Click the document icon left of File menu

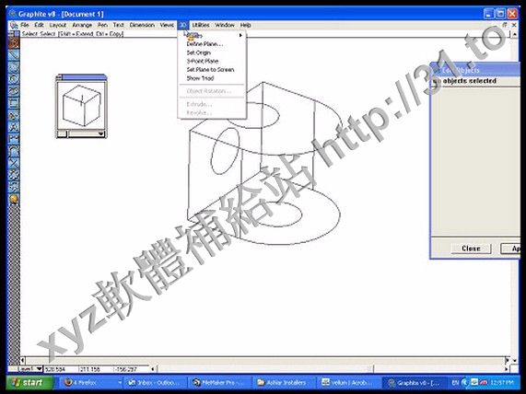click(x=14, y=25)
